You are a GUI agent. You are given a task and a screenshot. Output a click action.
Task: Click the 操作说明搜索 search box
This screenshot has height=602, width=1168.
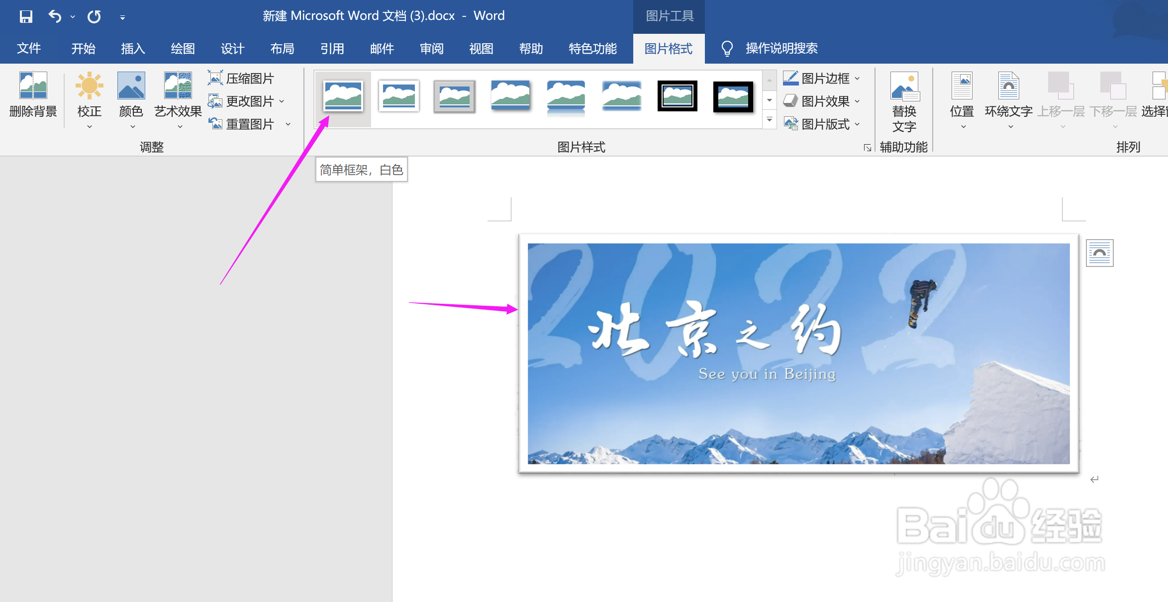click(x=781, y=48)
